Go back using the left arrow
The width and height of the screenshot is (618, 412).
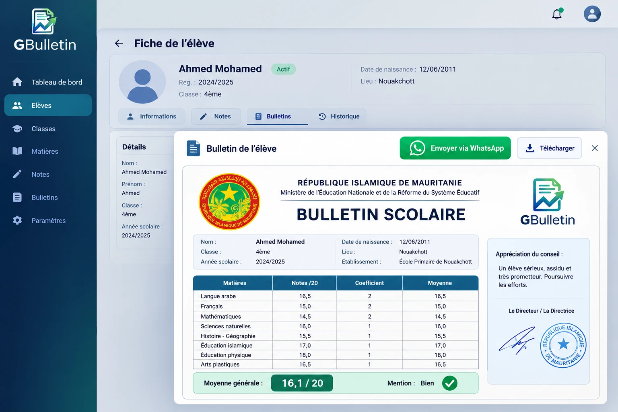pyautogui.click(x=119, y=43)
